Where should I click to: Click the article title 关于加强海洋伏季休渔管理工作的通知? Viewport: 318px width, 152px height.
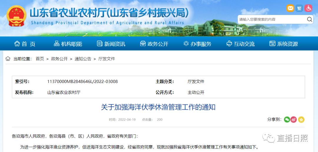pyautogui.click(x=158, y=107)
